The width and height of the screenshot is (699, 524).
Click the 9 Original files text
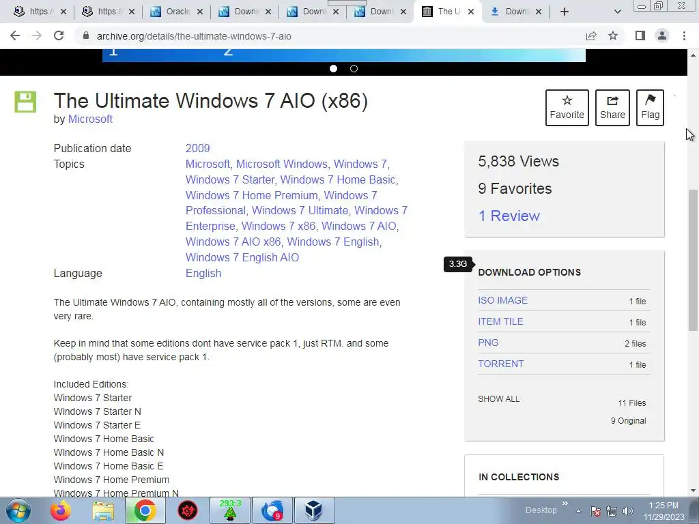point(628,420)
